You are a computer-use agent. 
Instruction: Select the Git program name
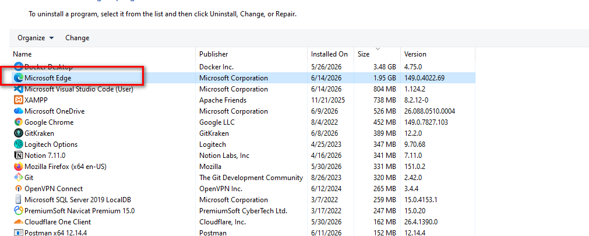pyautogui.click(x=29, y=177)
